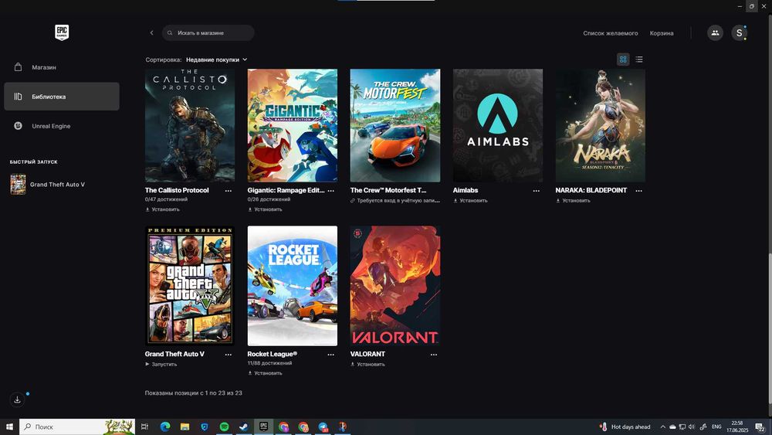Open Список желаемого
Screen dimensions: 772x435
click(x=611, y=33)
